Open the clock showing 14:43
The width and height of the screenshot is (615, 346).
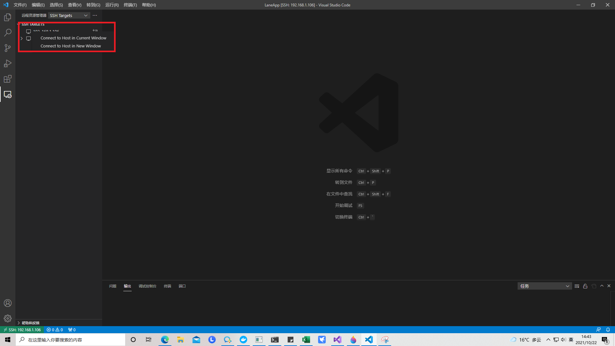click(586, 340)
